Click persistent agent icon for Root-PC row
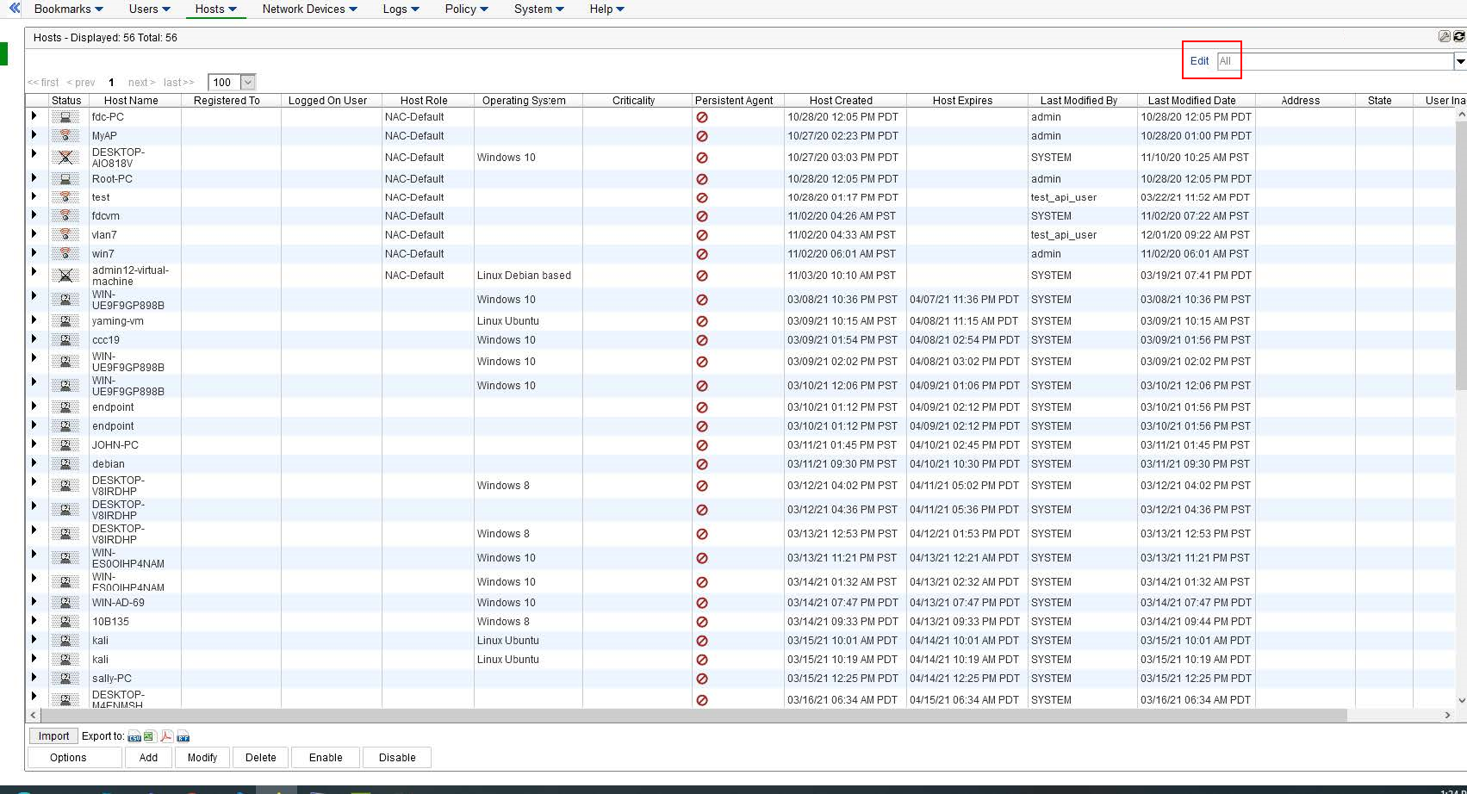 click(x=702, y=179)
